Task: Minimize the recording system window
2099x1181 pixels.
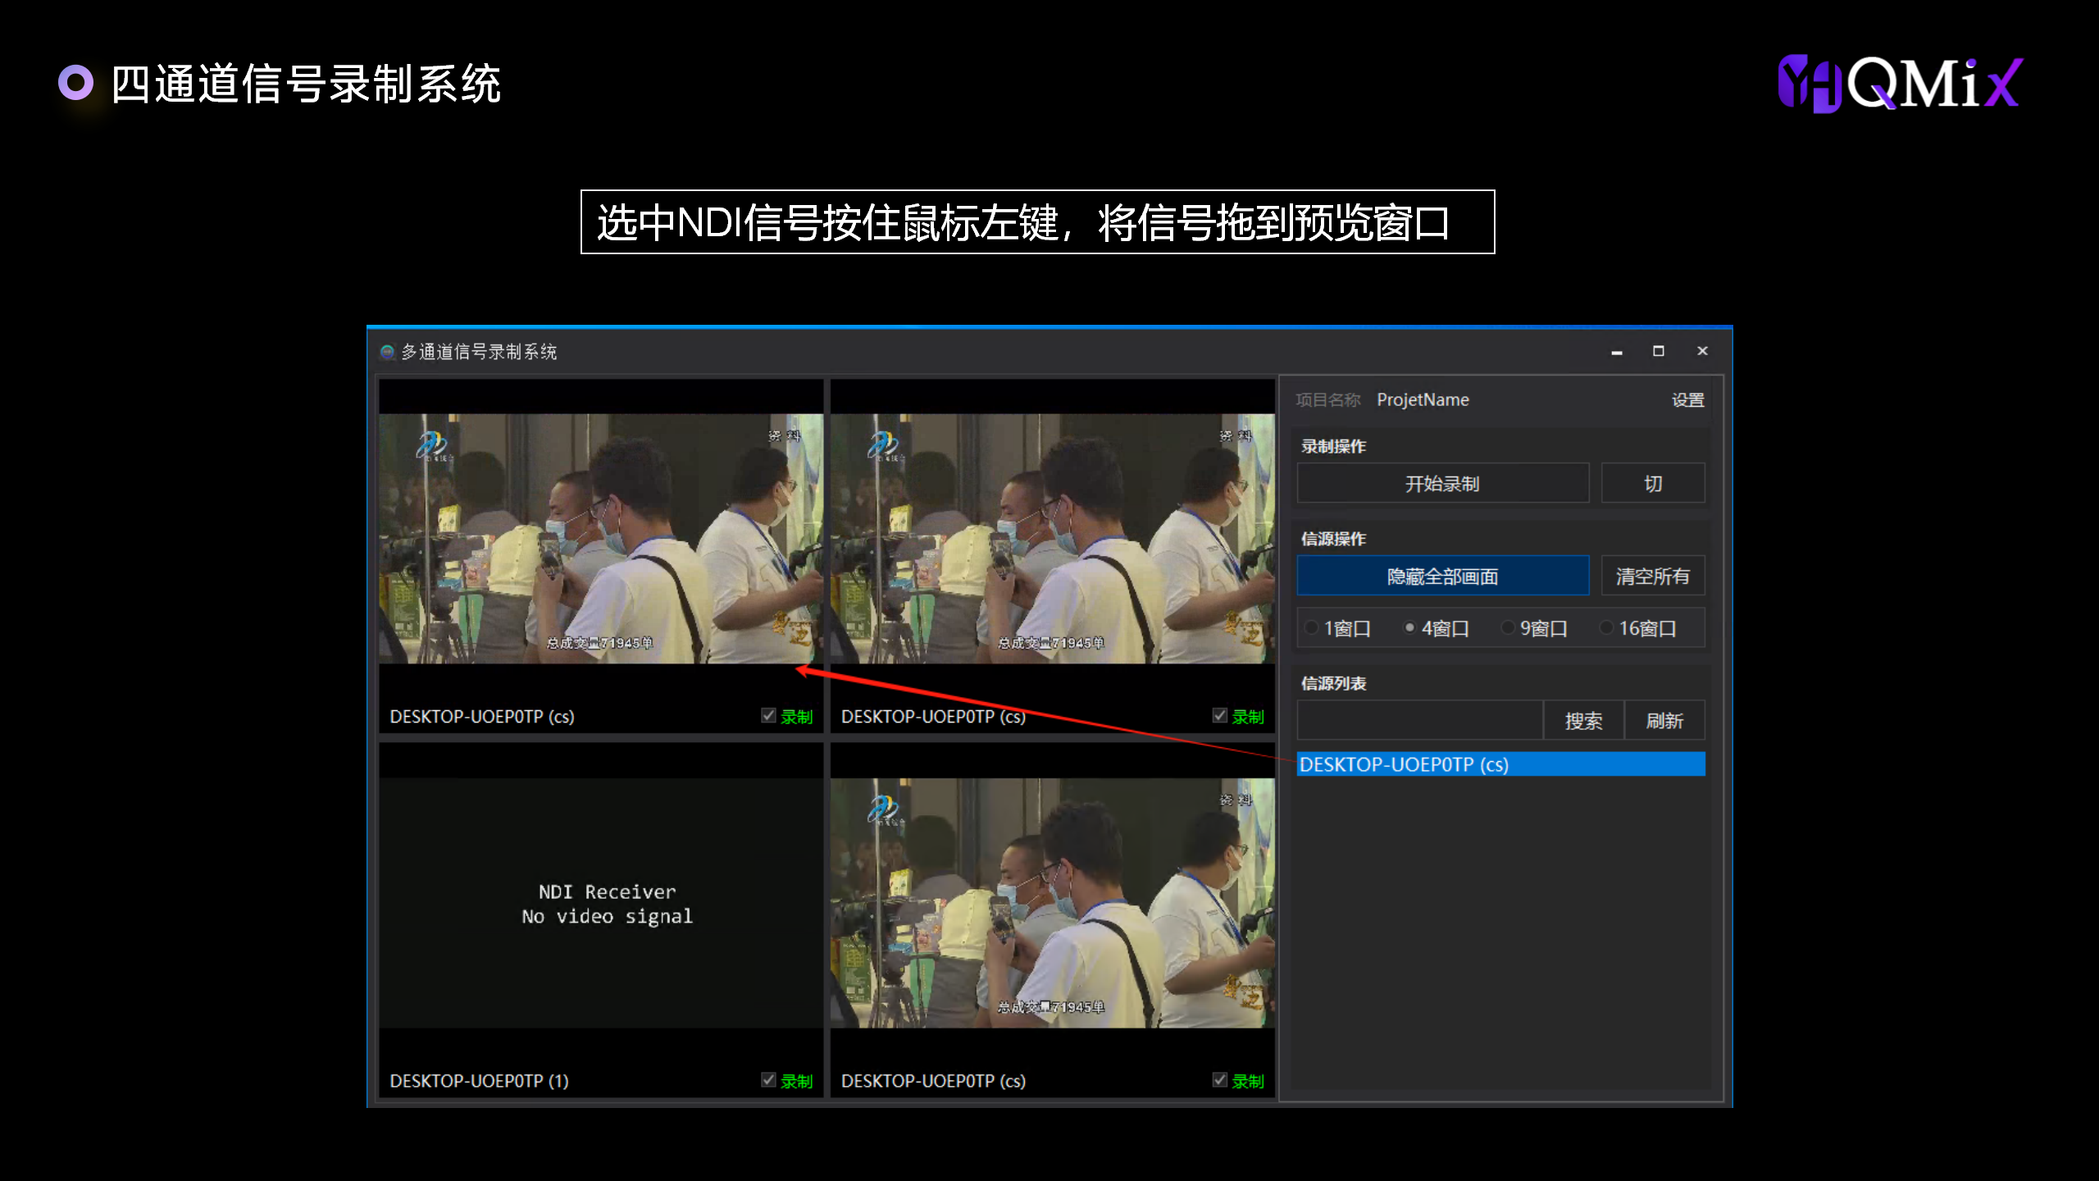Action: [x=1616, y=352]
